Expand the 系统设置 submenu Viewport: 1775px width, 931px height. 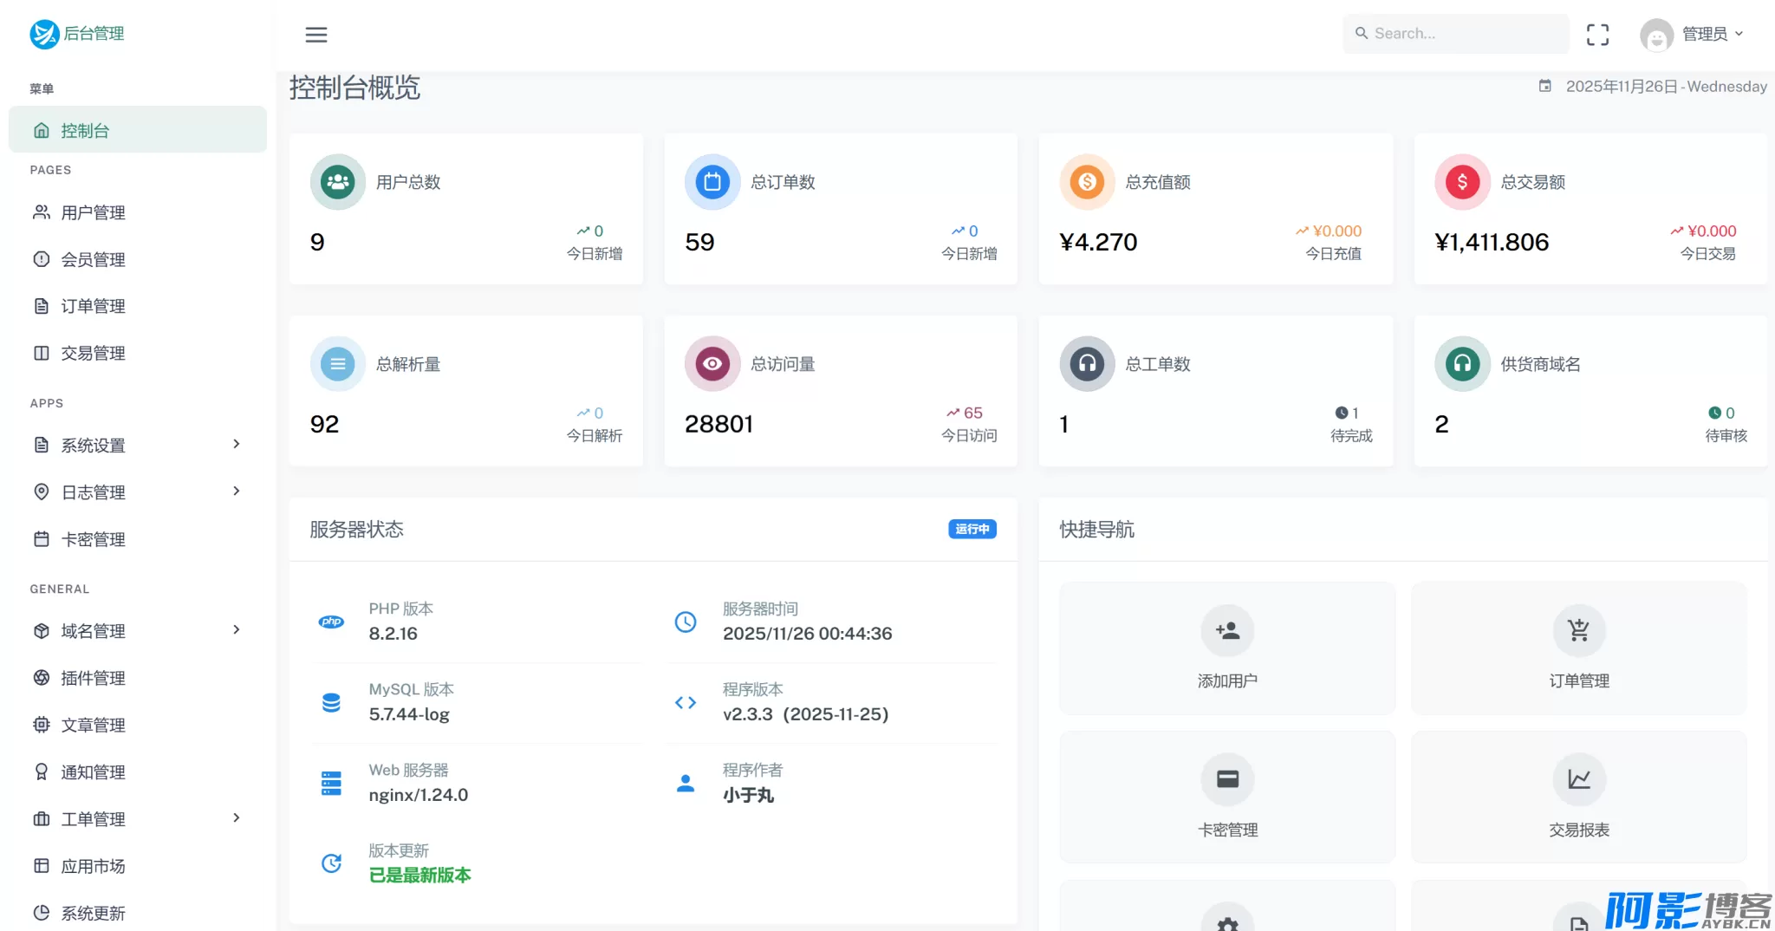tap(236, 445)
